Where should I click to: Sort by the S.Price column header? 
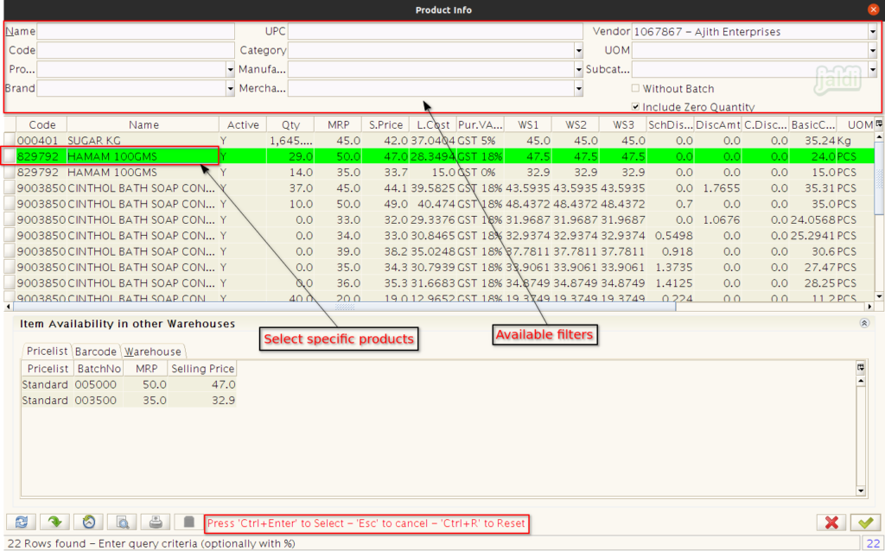click(385, 124)
